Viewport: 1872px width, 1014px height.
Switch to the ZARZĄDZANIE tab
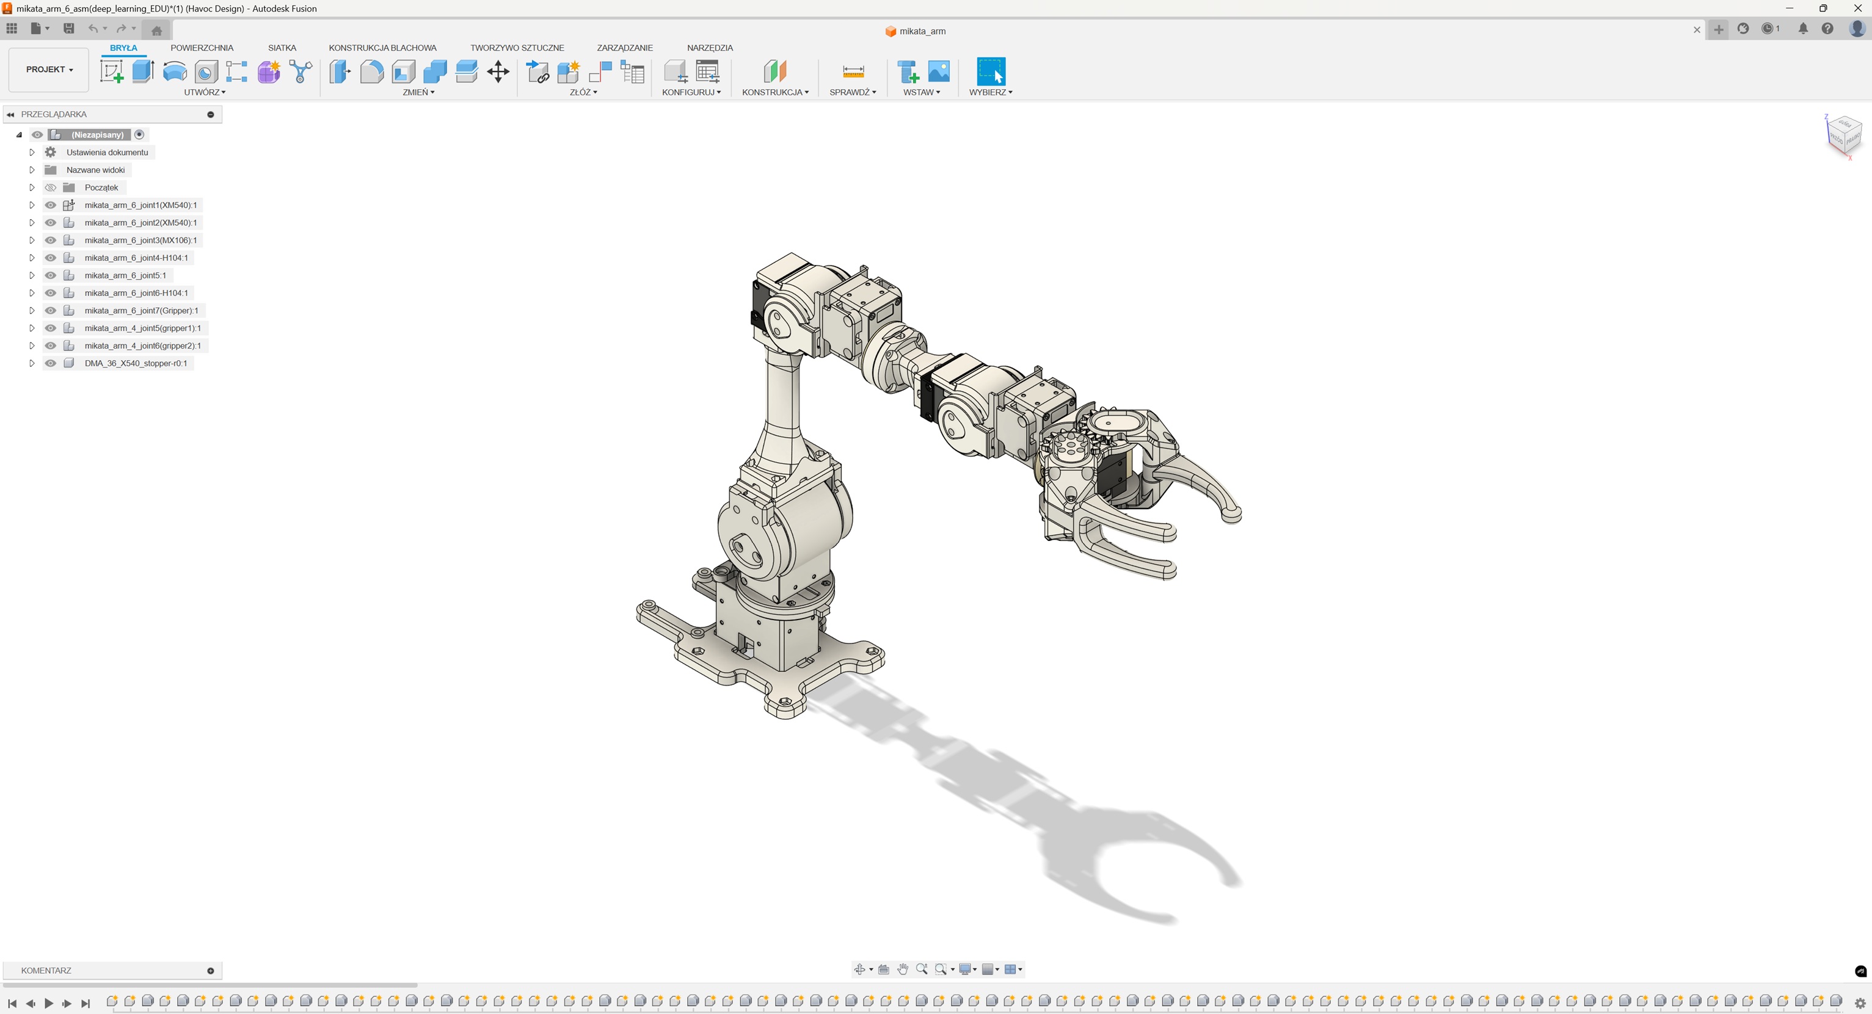coord(625,48)
